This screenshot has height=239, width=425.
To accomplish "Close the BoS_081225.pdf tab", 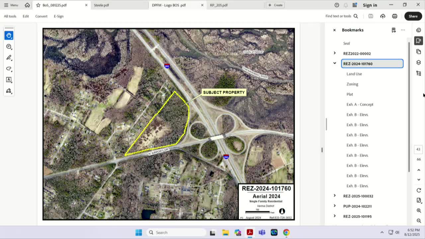I will click(x=86, y=5).
